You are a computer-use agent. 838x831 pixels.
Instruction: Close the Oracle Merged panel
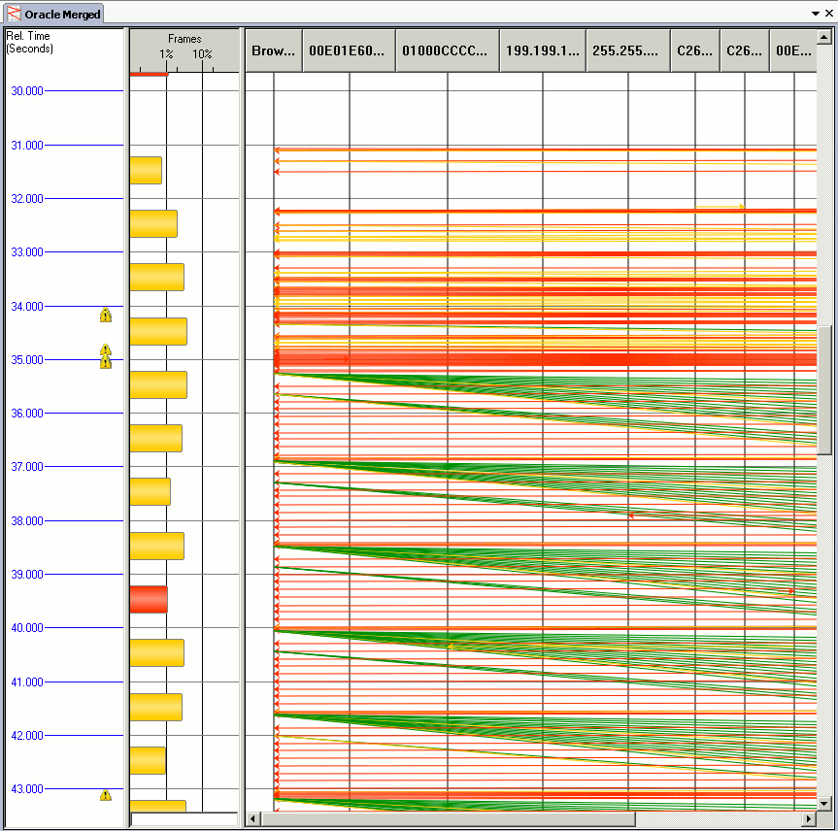pyautogui.click(x=829, y=14)
